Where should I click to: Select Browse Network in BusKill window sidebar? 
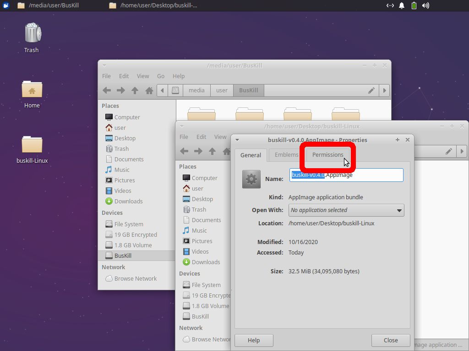tap(136, 278)
